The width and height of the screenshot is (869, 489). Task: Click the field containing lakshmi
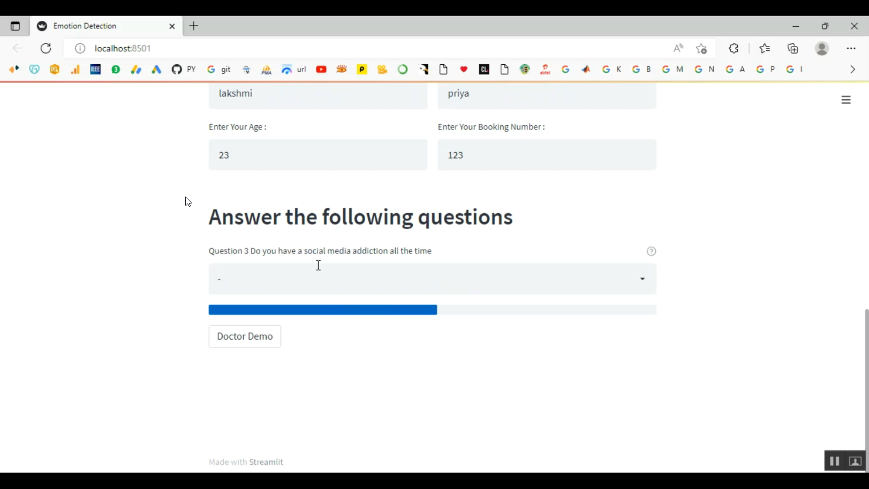point(318,95)
